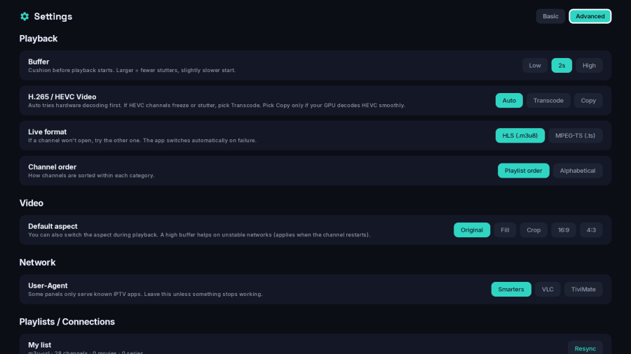Click the 'If a channel won't open' description
Image resolution: width=631 pixels, height=354 pixels.
142,141
